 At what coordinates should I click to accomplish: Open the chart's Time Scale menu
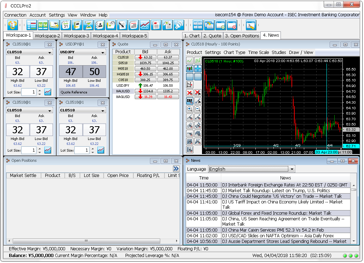[x=258, y=53]
